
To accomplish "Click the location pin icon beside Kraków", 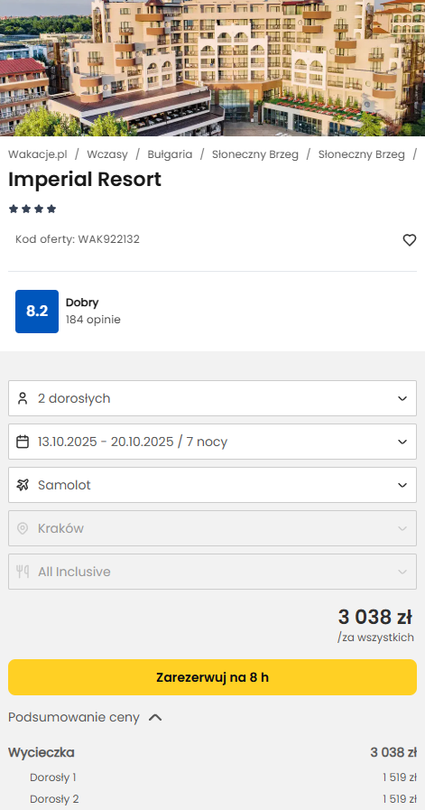I will (23, 528).
